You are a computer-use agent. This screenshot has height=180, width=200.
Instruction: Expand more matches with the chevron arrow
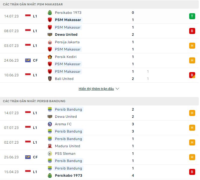(117, 89)
